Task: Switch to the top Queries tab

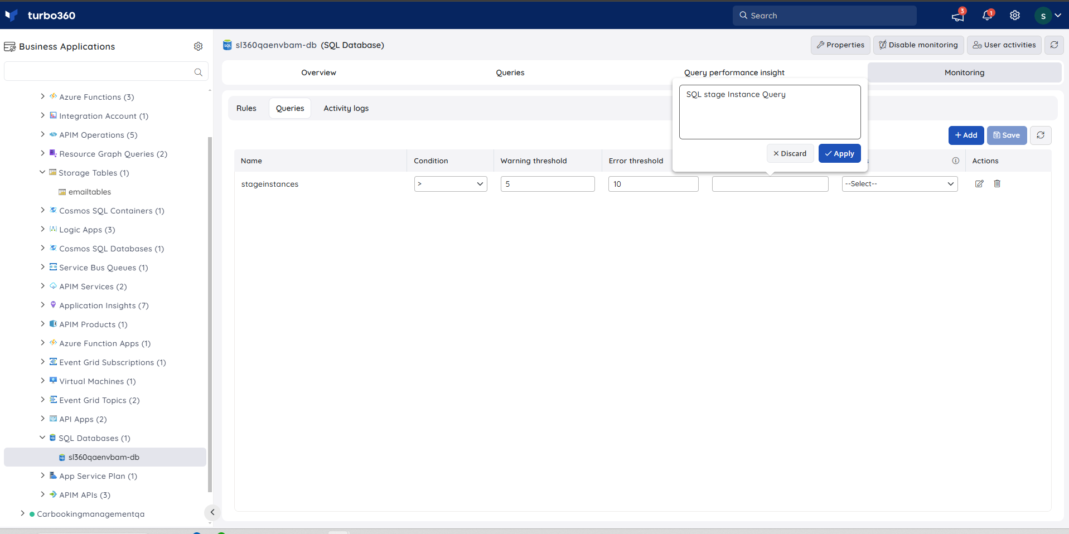Action: pos(510,72)
